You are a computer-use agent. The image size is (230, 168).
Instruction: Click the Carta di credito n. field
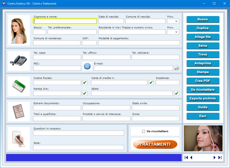119,82
